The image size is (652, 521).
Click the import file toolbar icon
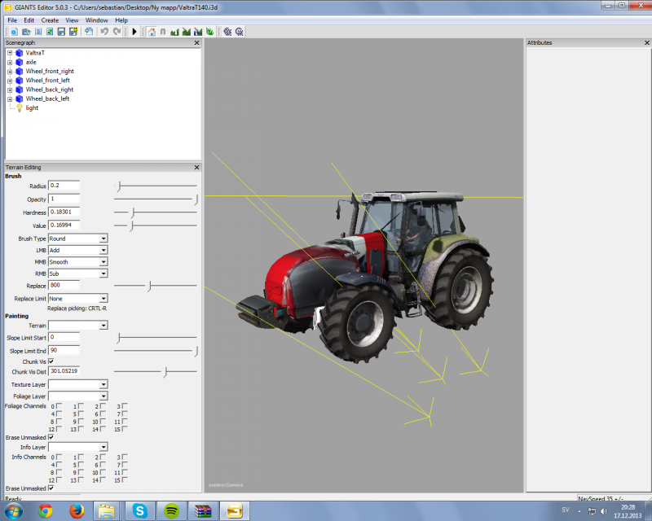tap(89, 32)
